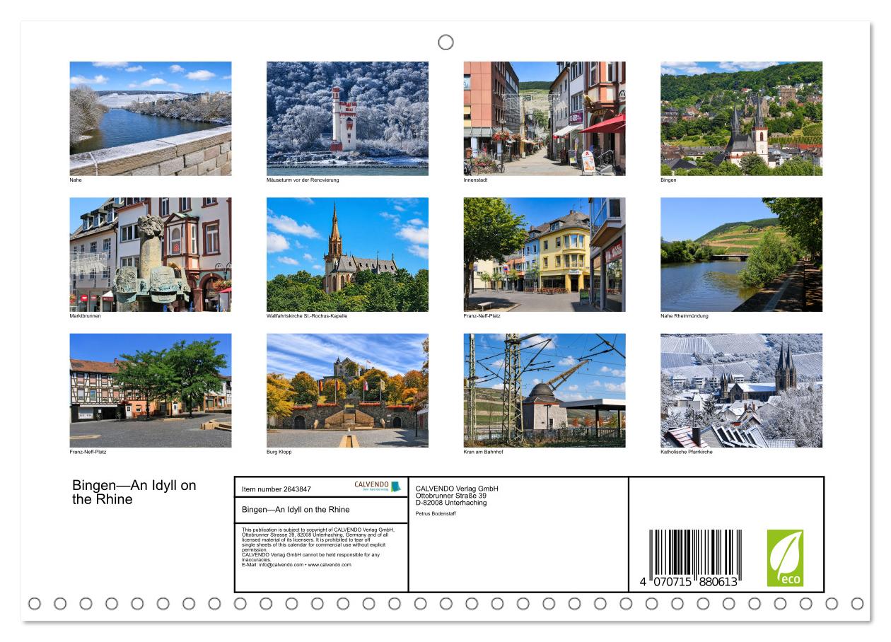Image resolution: width=891 pixels, height=642 pixels.
Task: Select the Mäuseturm winter tower photo
Action: pos(347,118)
